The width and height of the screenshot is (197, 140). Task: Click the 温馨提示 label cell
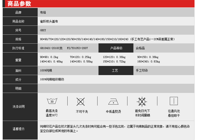(x=20, y=130)
